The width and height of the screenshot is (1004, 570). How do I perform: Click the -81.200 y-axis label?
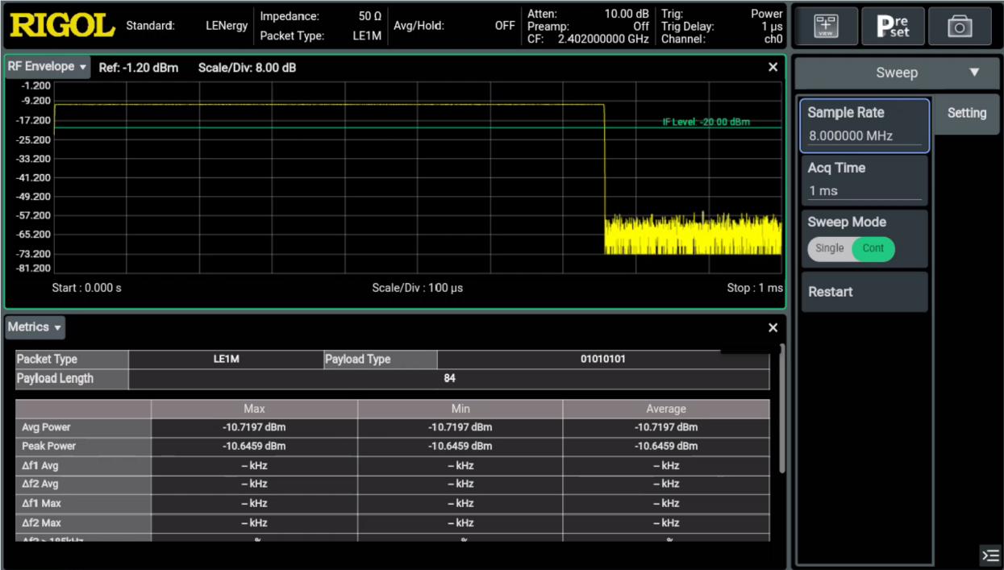pos(32,268)
